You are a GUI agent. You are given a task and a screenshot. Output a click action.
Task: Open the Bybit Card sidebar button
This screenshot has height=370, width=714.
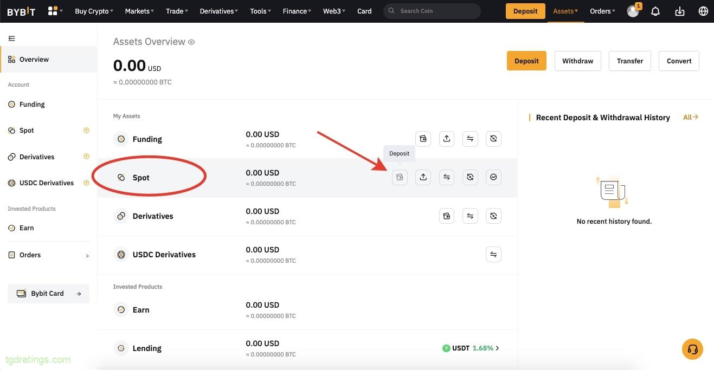coord(48,294)
